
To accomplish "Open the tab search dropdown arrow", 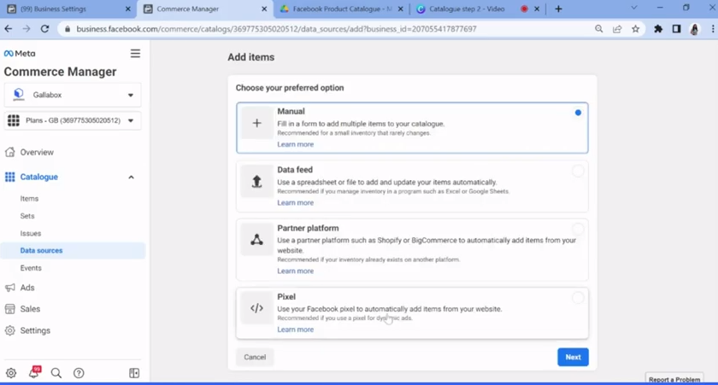I will point(634,9).
